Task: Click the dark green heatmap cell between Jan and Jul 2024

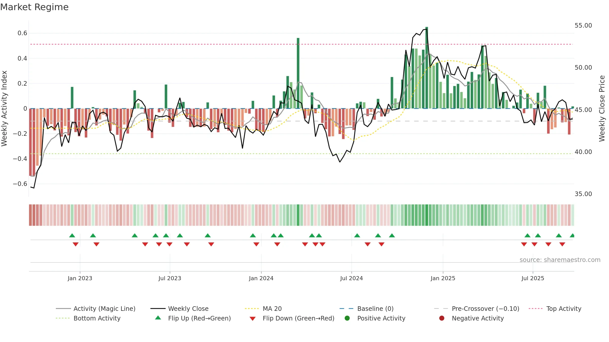Action: coord(298,215)
